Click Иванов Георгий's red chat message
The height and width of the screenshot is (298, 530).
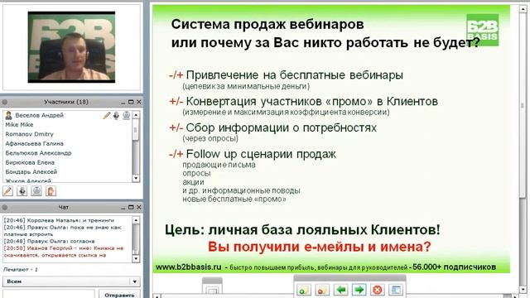click(64, 252)
